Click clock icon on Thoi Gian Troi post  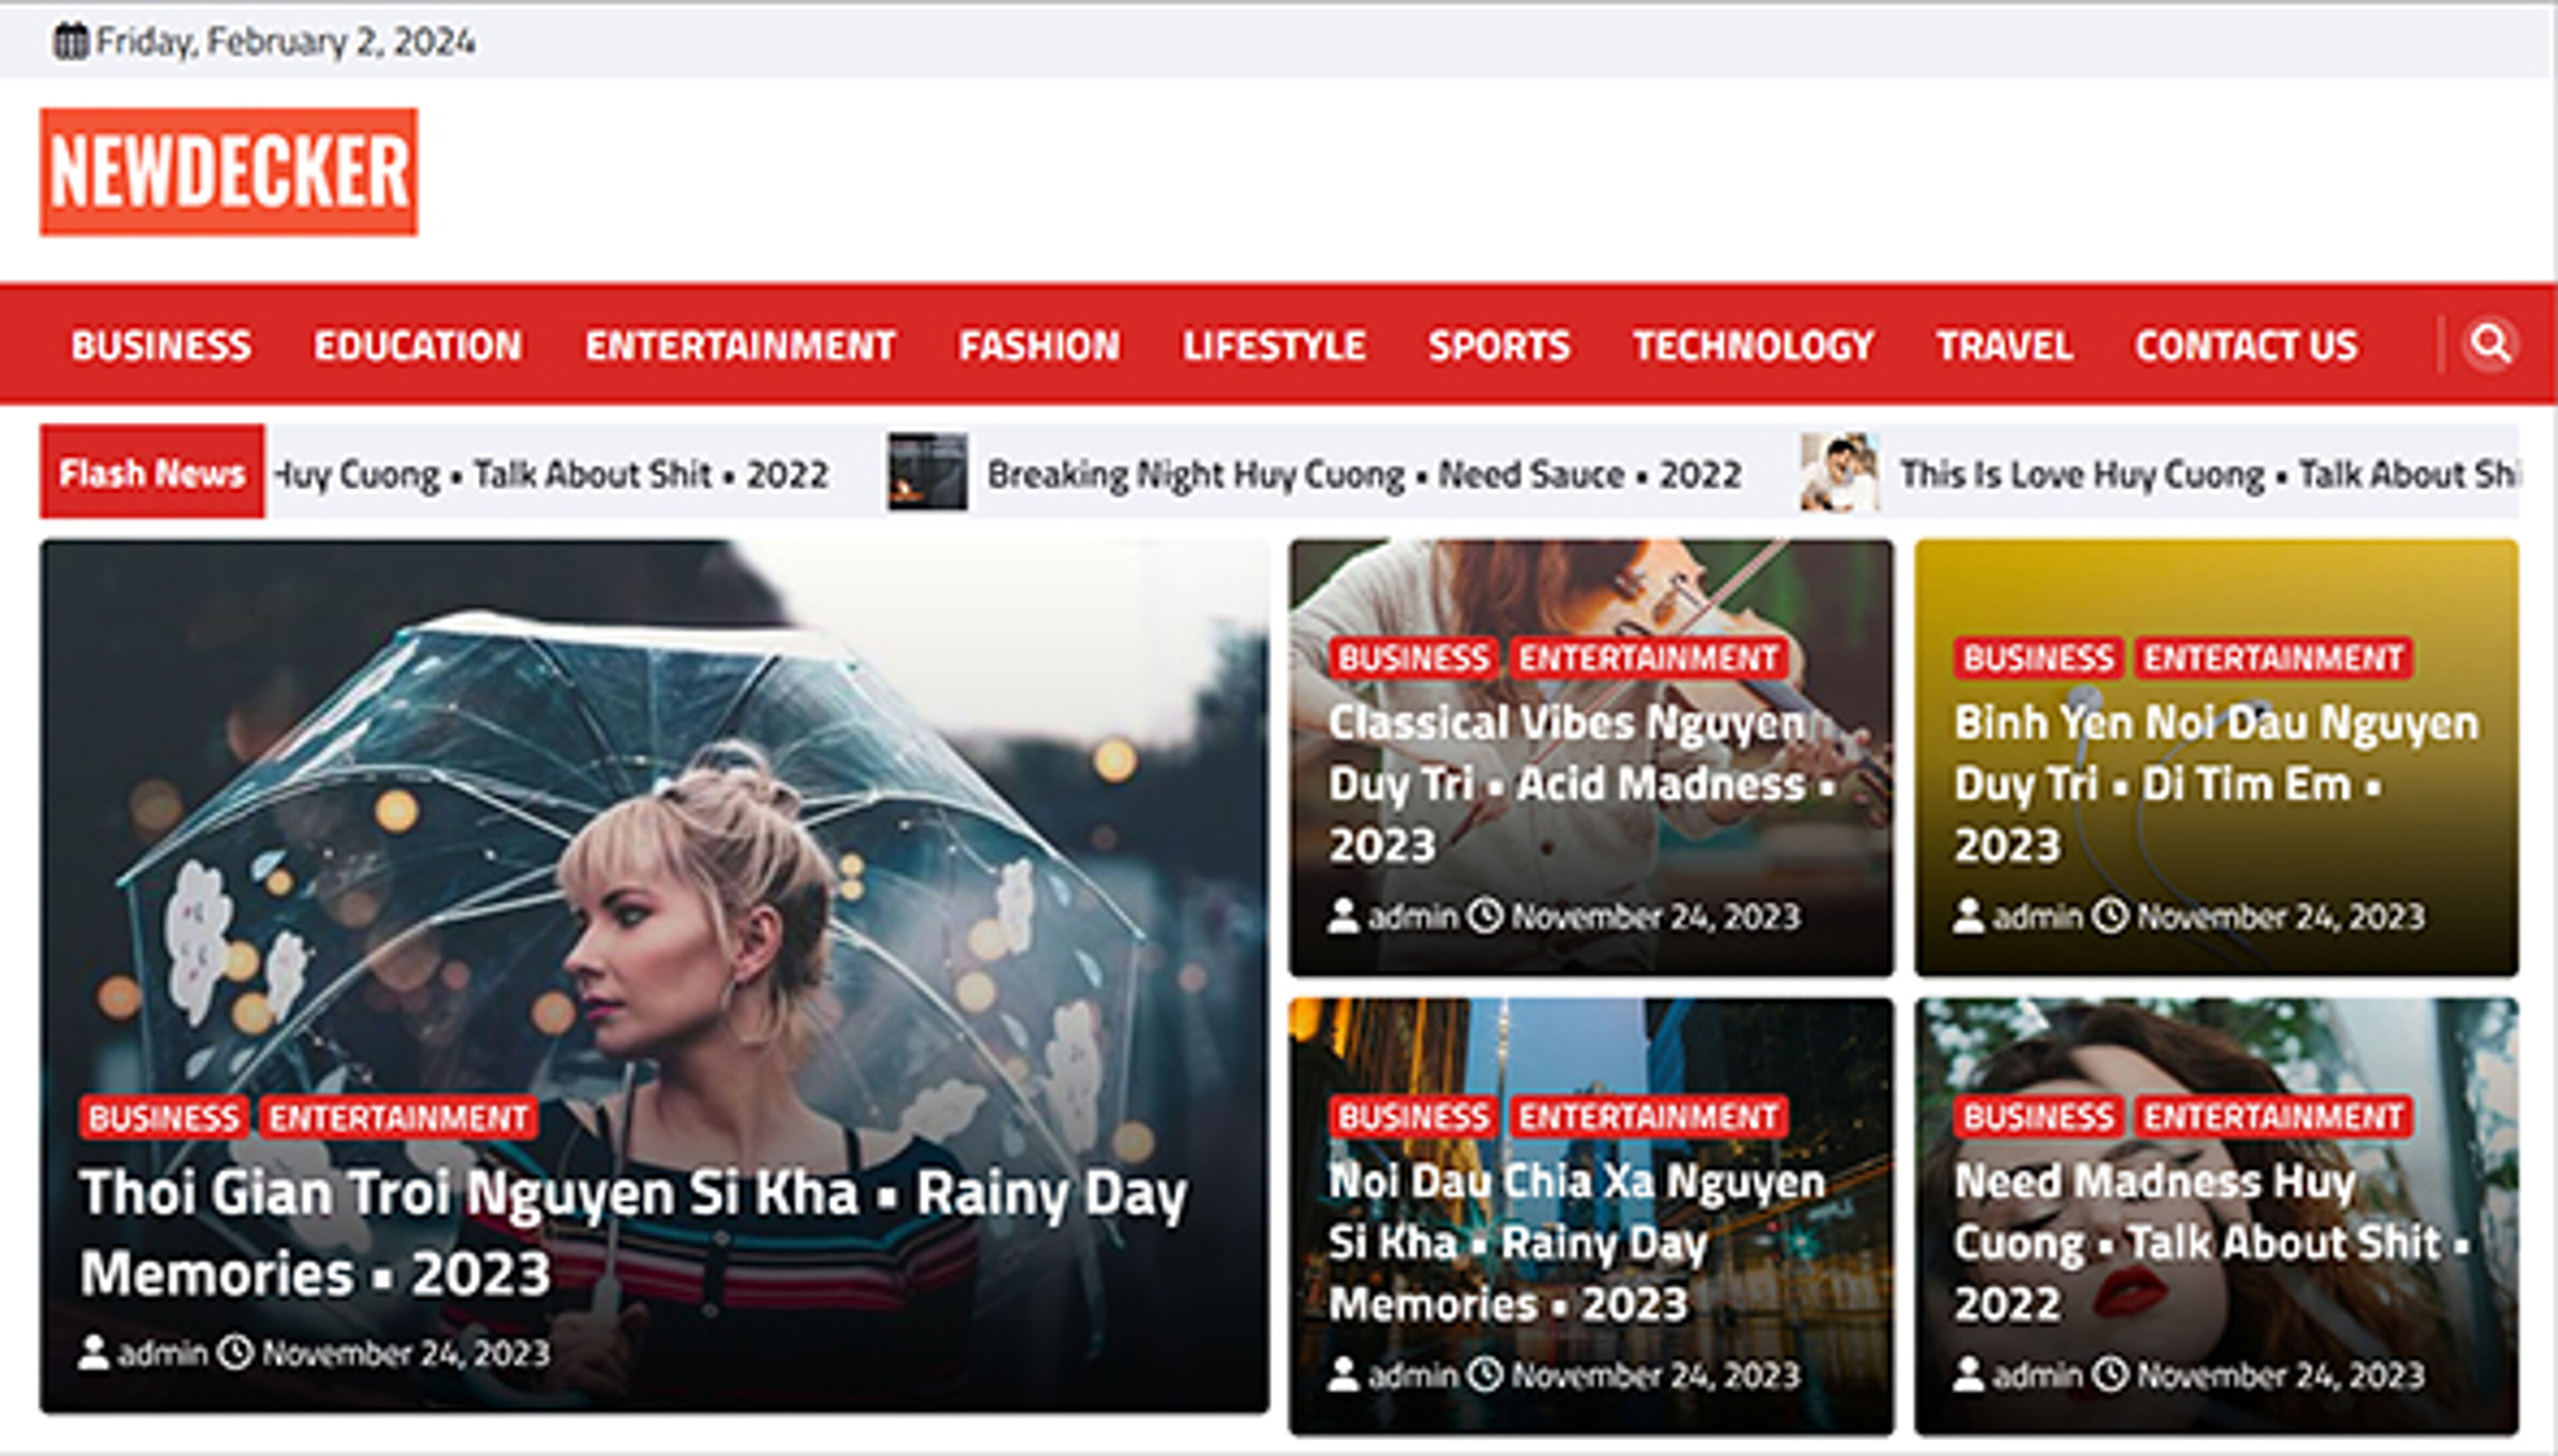click(x=236, y=1352)
